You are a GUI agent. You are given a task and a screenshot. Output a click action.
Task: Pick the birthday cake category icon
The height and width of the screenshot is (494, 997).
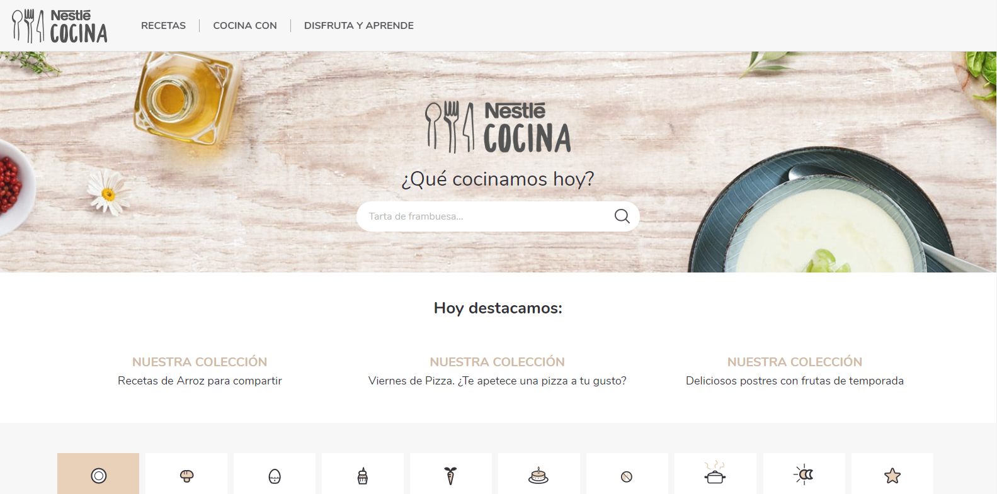click(x=538, y=475)
